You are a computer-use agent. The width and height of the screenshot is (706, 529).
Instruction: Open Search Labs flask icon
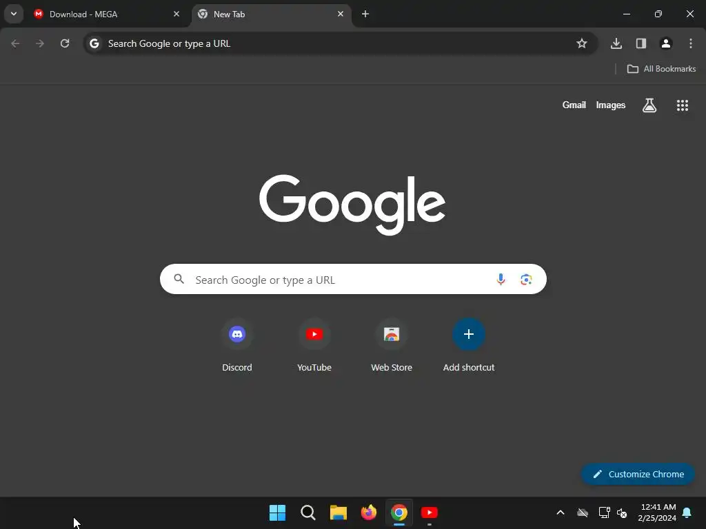coord(649,105)
